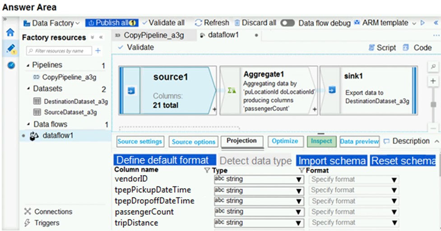This screenshot has height=231, width=441.
Task: Select the Aggregate1 node on canvas
Action: [269, 91]
